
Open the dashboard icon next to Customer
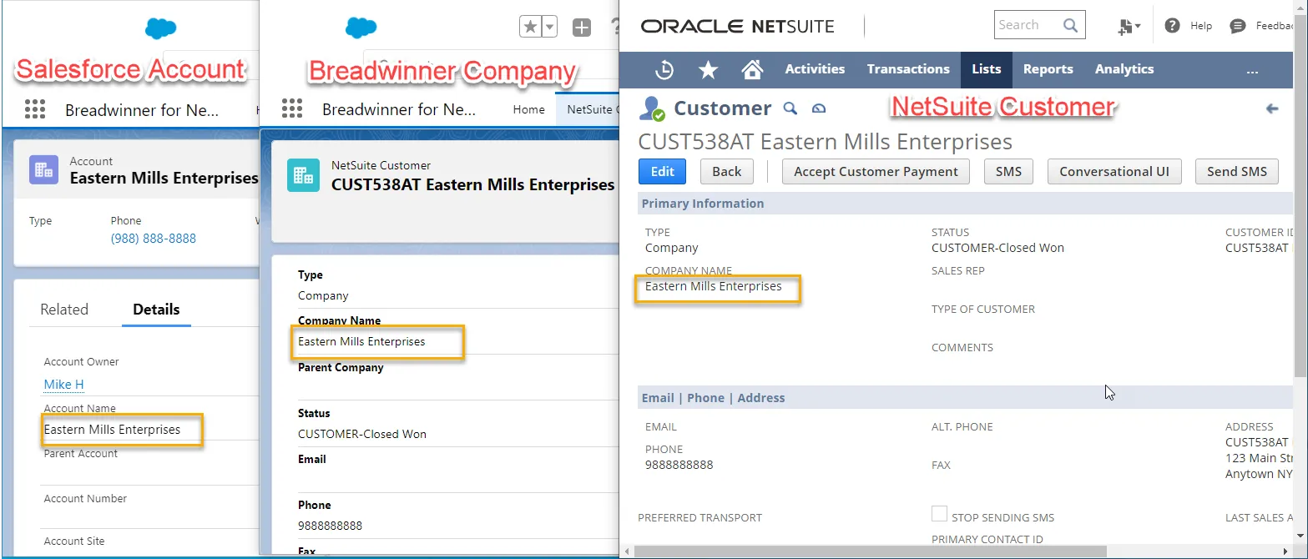click(818, 108)
